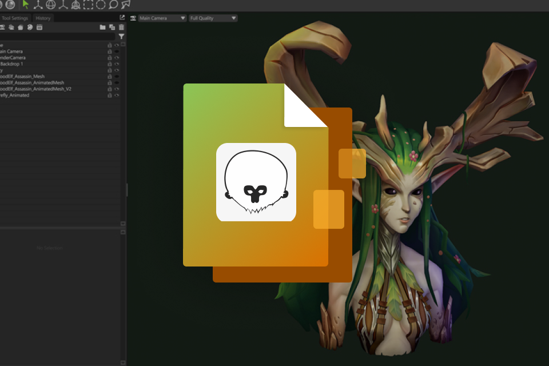Activate the translate gizmo tool

point(38,5)
